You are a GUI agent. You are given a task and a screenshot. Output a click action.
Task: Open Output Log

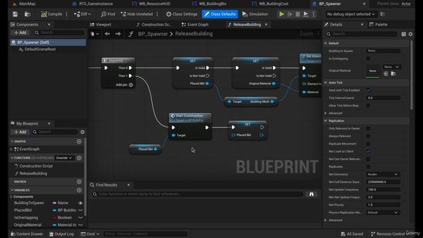click(x=61, y=234)
